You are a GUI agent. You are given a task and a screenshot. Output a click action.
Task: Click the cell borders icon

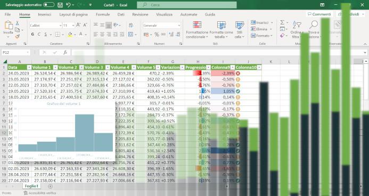coord(58,34)
